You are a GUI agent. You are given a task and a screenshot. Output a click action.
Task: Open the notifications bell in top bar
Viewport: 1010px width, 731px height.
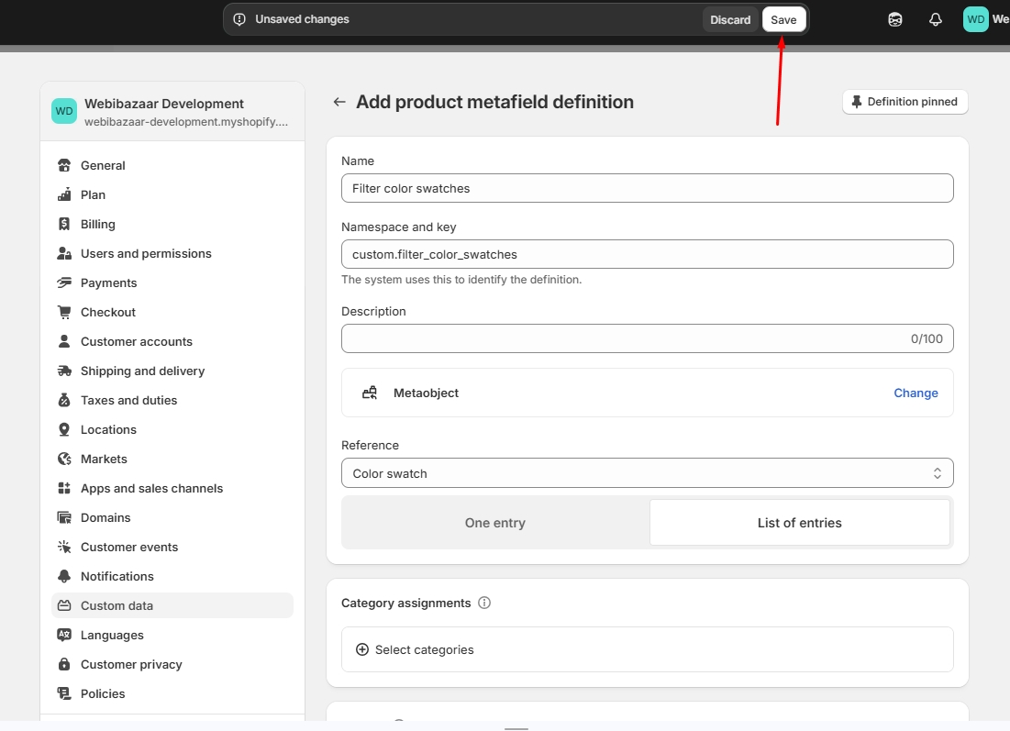[x=936, y=19]
